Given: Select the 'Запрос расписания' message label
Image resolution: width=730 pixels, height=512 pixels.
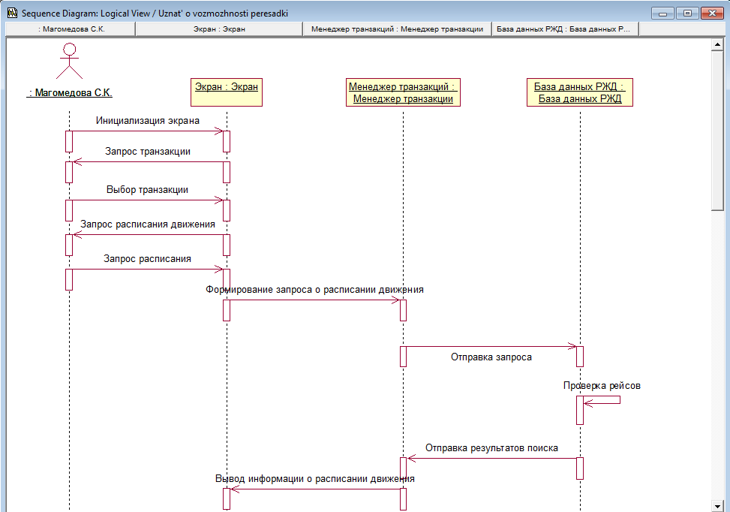Looking at the screenshot, I should [148, 258].
